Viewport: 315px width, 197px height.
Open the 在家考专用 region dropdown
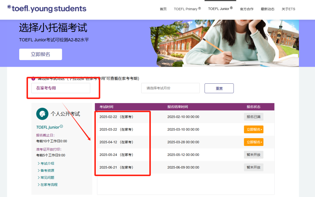pos(61,88)
